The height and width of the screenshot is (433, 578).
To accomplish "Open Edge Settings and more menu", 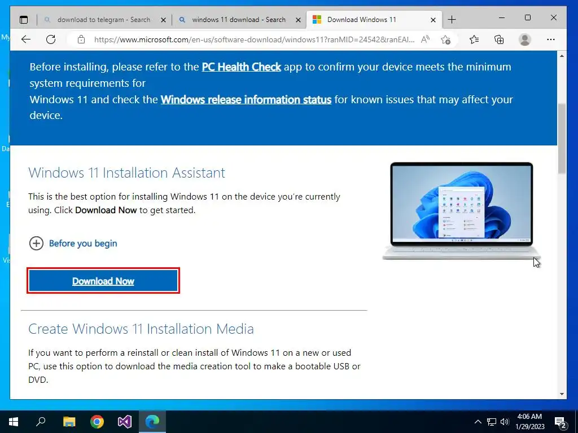I will (x=551, y=39).
